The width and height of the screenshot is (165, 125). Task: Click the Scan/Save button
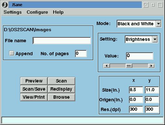(x=34, y=89)
